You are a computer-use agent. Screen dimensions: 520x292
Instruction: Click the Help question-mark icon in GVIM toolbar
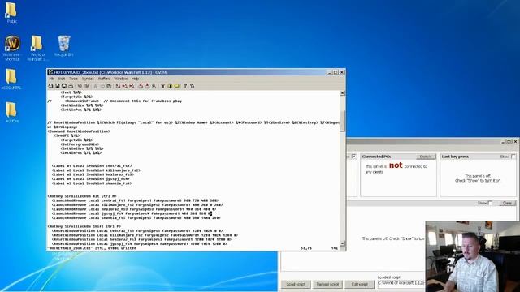(185, 86)
